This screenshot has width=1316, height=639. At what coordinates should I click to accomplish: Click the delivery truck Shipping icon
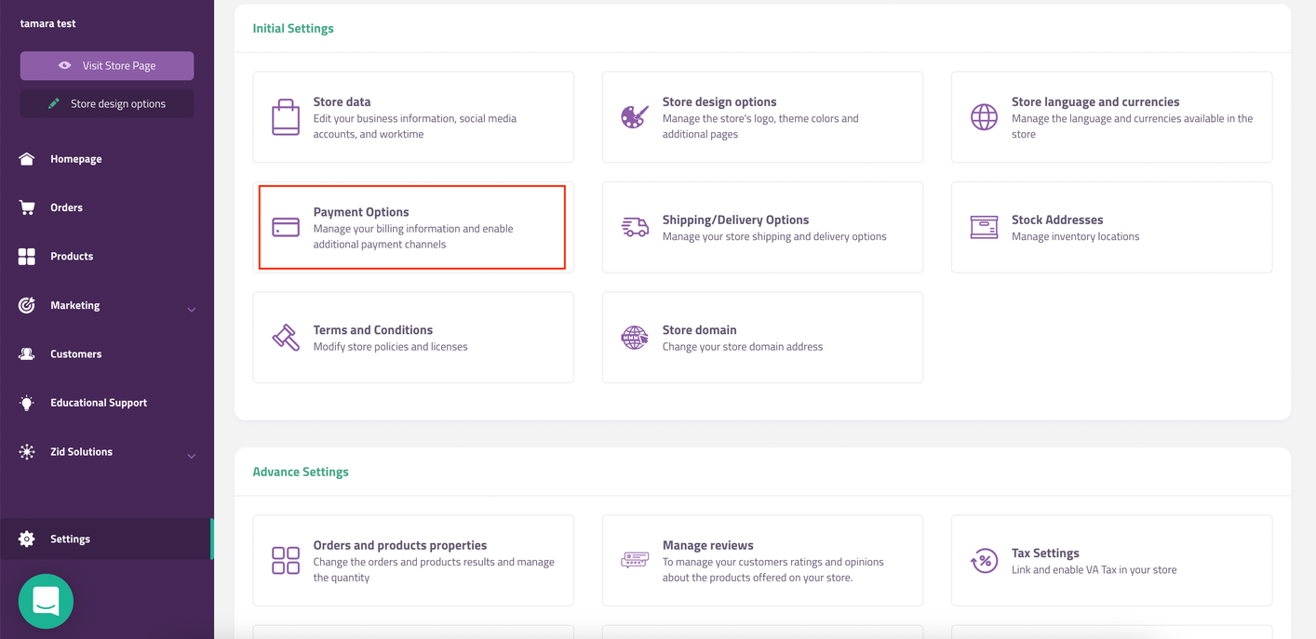point(635,227)
